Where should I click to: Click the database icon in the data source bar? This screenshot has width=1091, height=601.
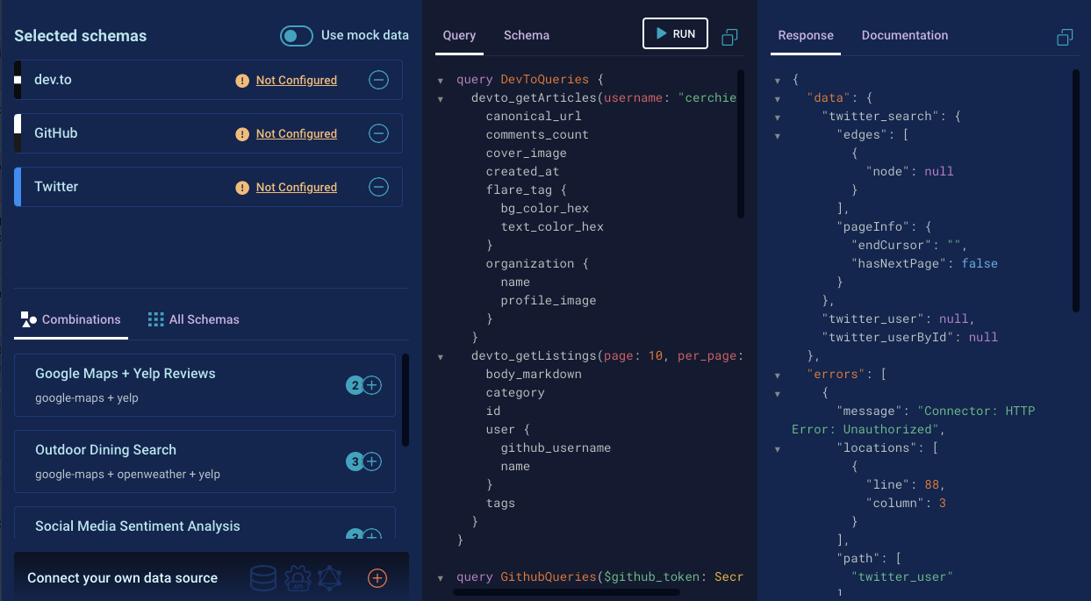coord(263,578)
